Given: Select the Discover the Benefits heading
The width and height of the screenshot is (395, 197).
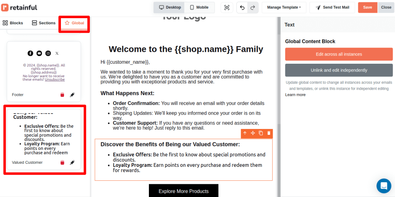Looking at the screenshot, I should 170,144.
